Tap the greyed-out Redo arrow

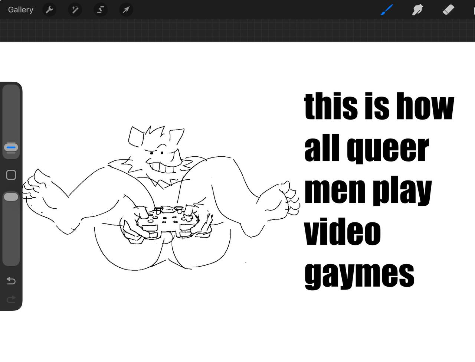pos(11,299)
